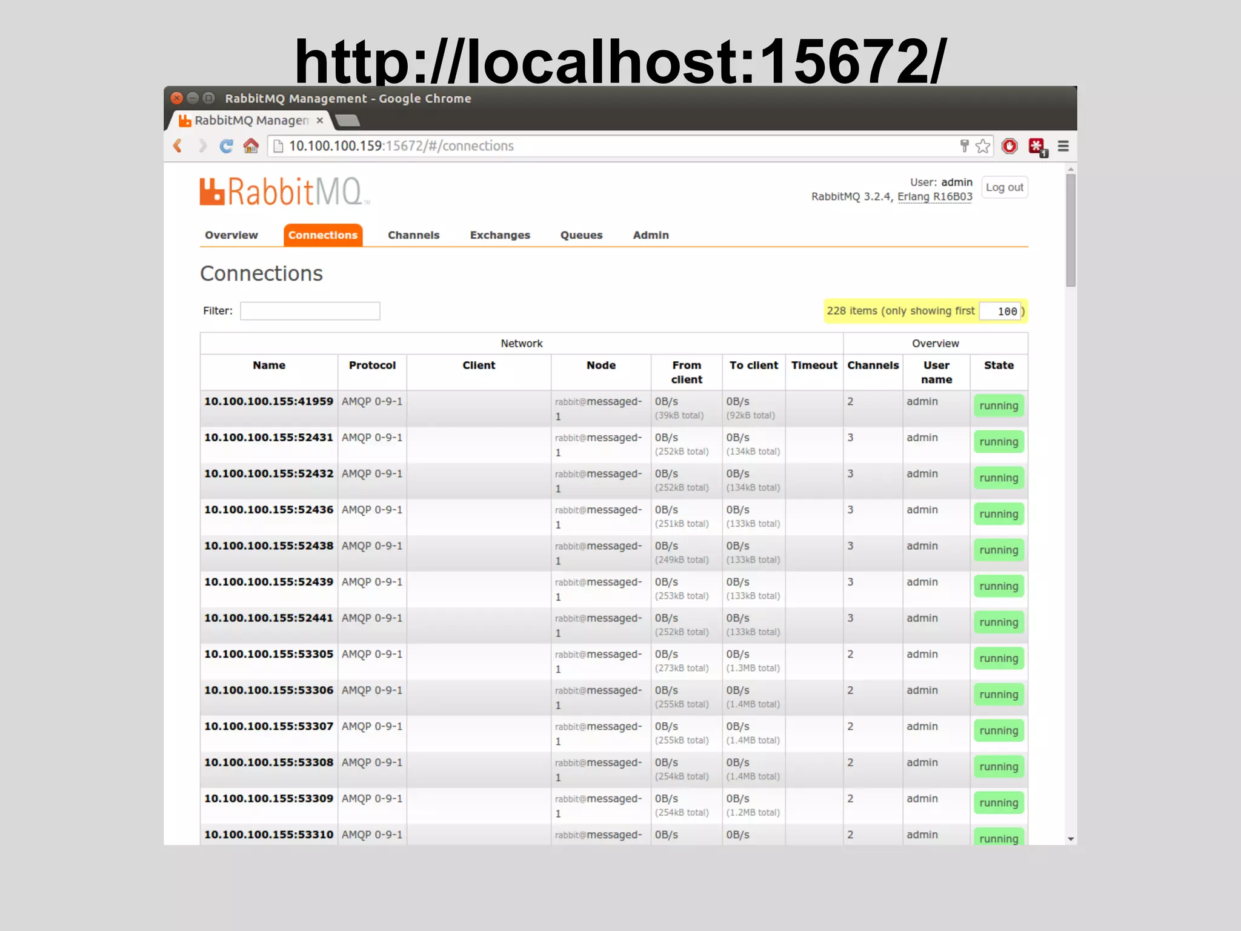Open connection 10.100.100.155:52436
The image size is (1241, 931).
click(268, 510)
